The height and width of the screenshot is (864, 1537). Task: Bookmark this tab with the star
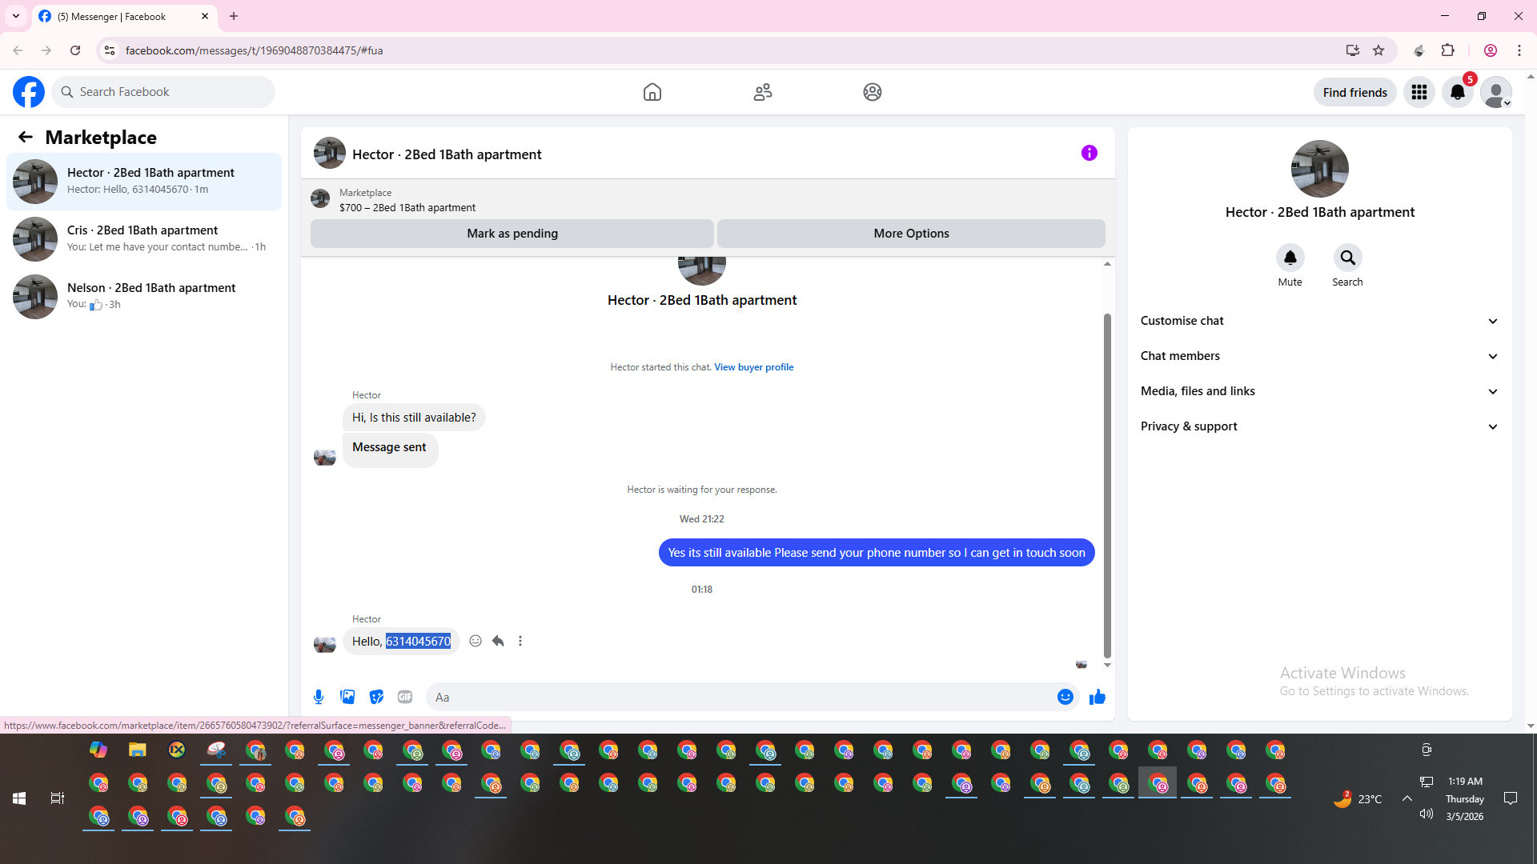pyautogui.click(x=1378, y=50)
